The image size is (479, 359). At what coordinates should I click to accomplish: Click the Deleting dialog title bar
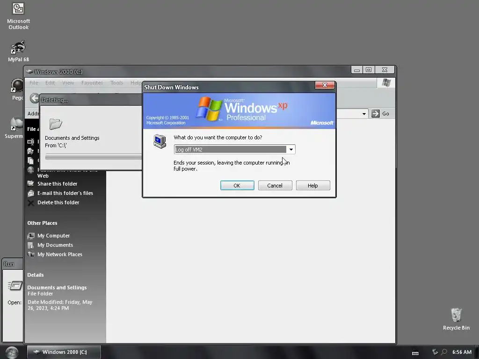tap(91, 100)
